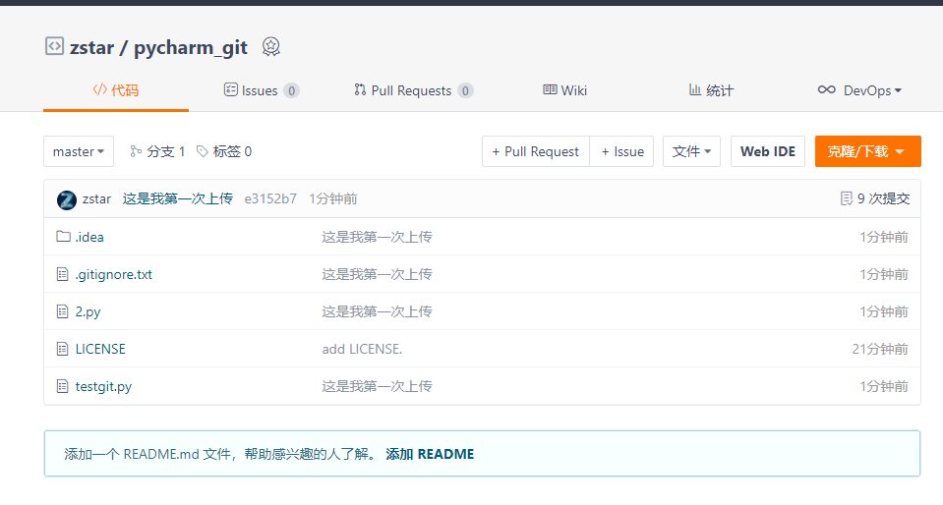Click the commits list icon beside 9 次提交
Viewport: 943px width, 505px height.
point(847,198)
